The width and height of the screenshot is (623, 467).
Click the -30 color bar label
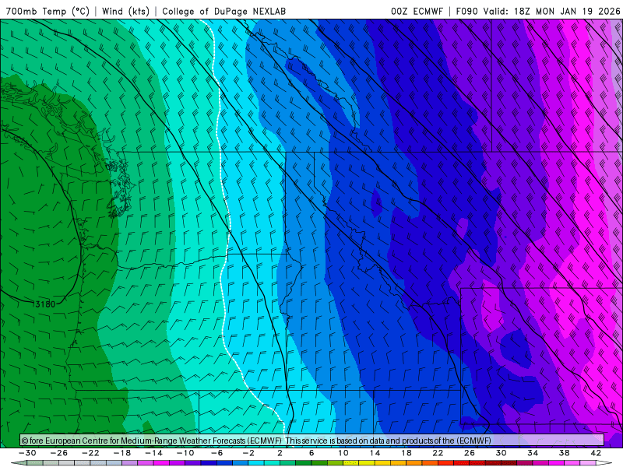[x=27, y=453]
